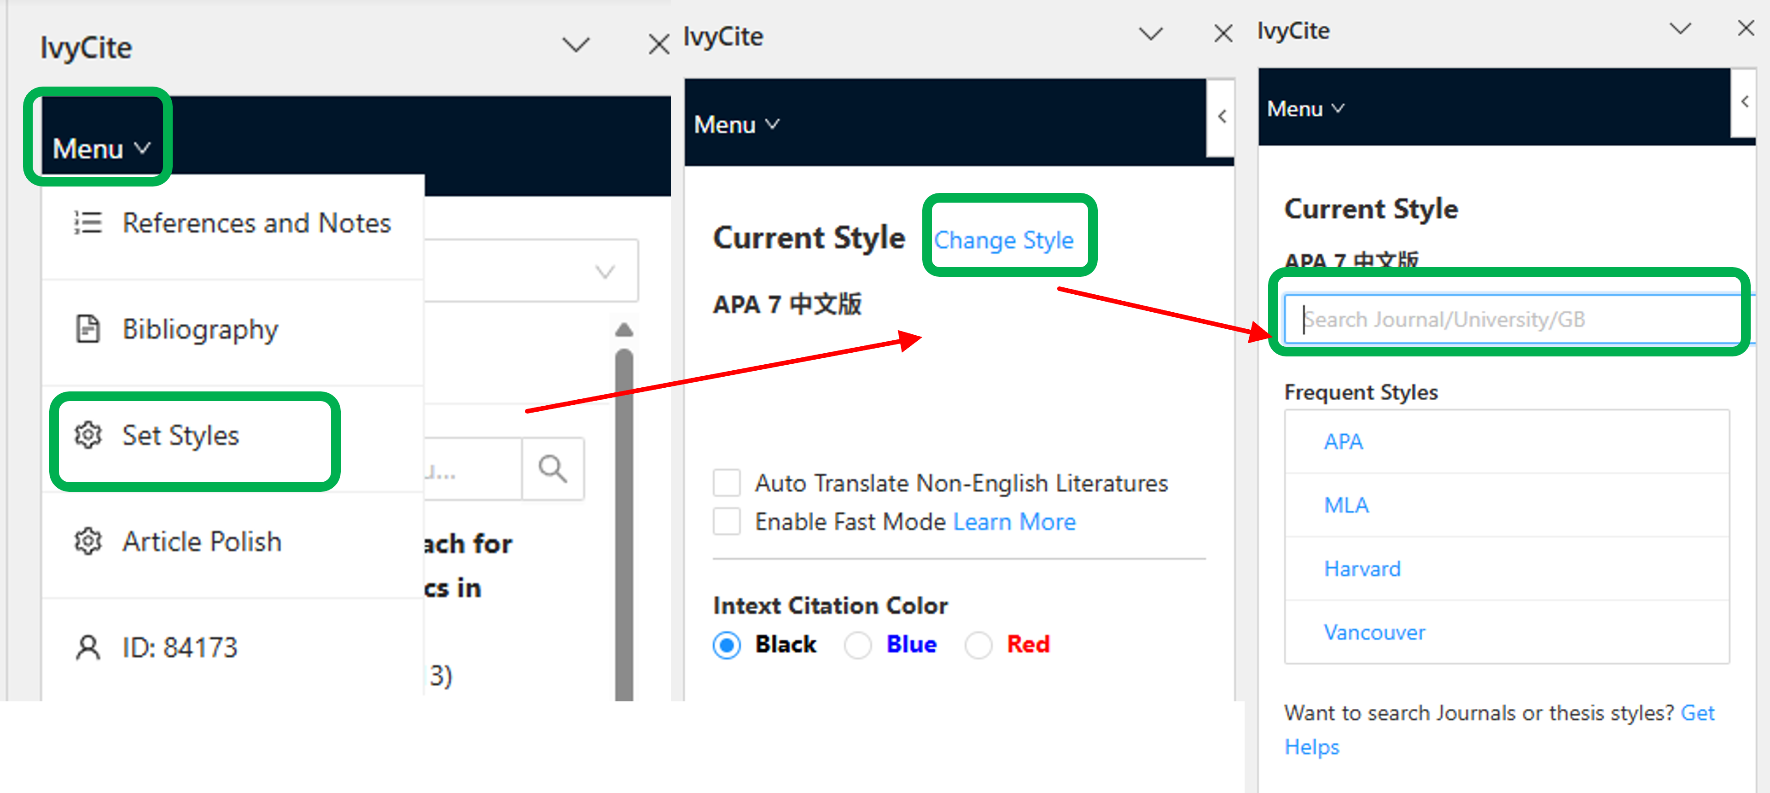Click the document icon beside Bibliography
Image resolution: width=1770 pixels, height=793 pixels.
(x=88, y=328)
